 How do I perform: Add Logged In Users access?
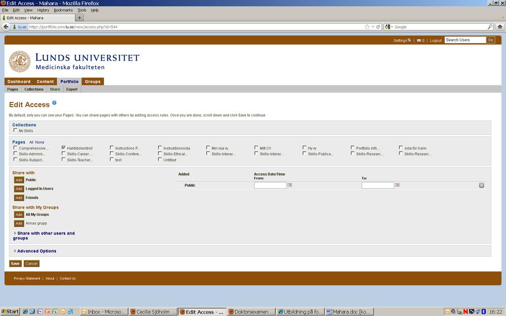tap(19, 189)
